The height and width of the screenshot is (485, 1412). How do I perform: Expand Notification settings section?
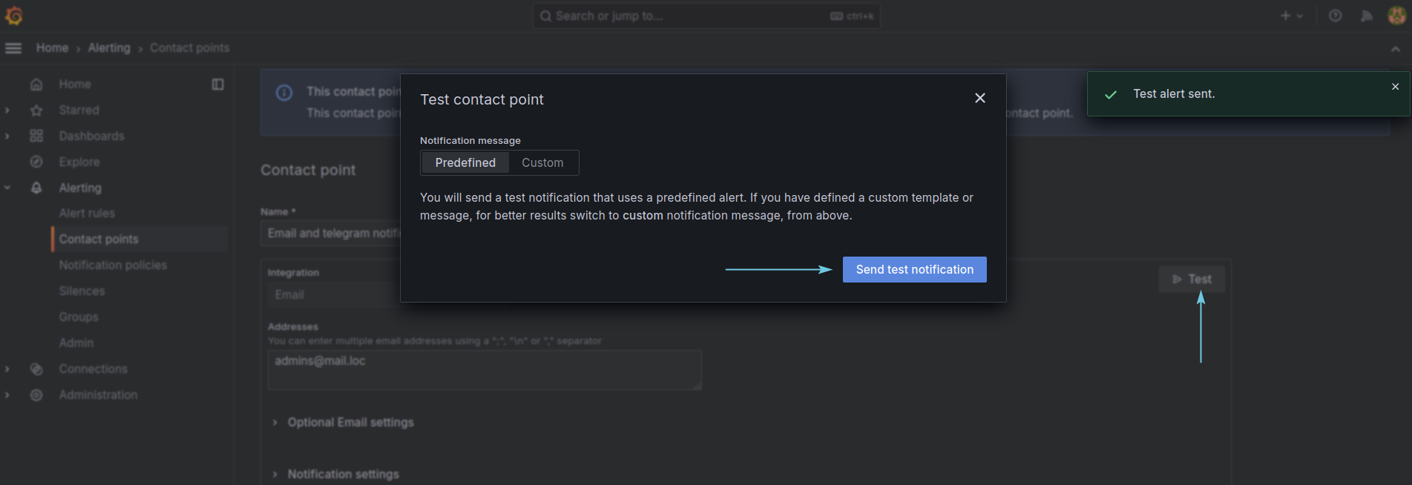tap(343, 474)
